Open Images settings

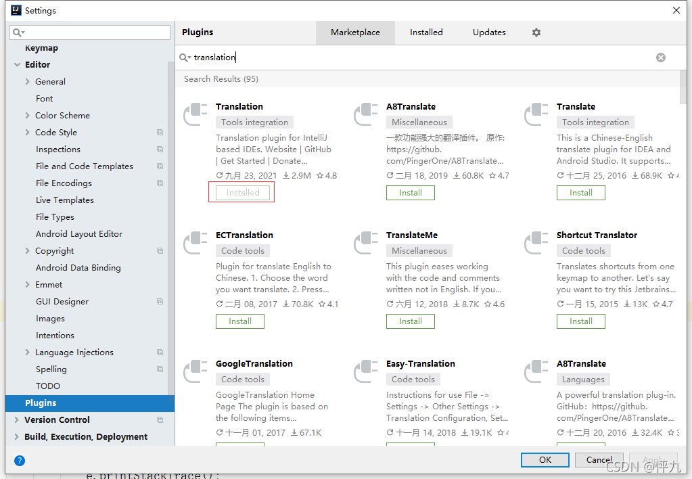pyautogui.click(x=50, y=319)
